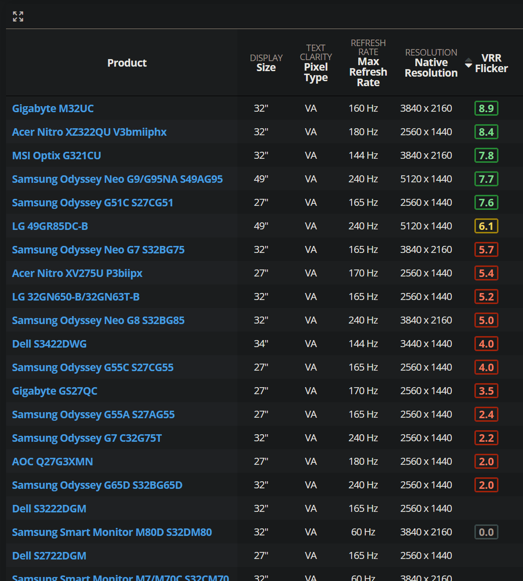Open Samsung Odyssey Neo G8 S32BG85 link
Image resolution: width=523 pixels, height=581 pixels.
98,320
